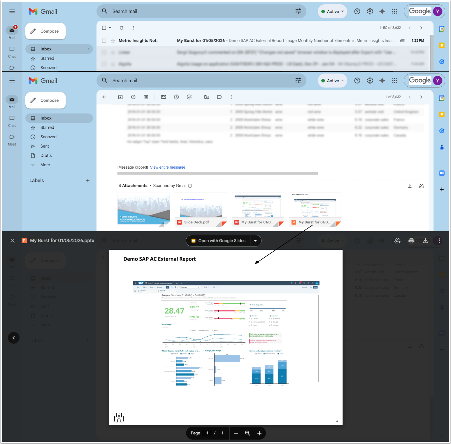The image size is (451, 444).
Task: Expand Open with dropdown arrow in preview
Action: [x=255, y=241]
